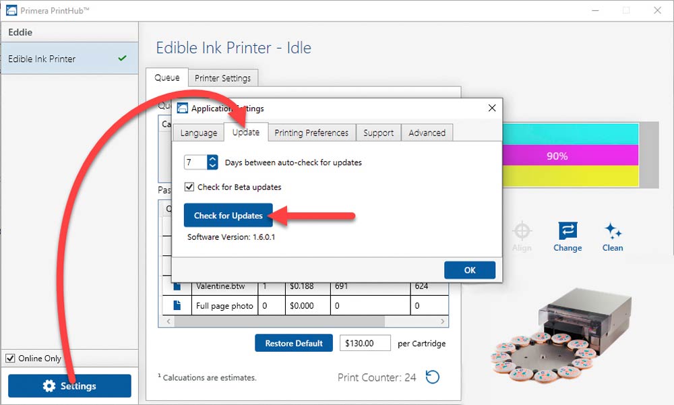This screenshot has height=405, width=674.
Task: Click the Eddie printer group label
Action: 20,32
